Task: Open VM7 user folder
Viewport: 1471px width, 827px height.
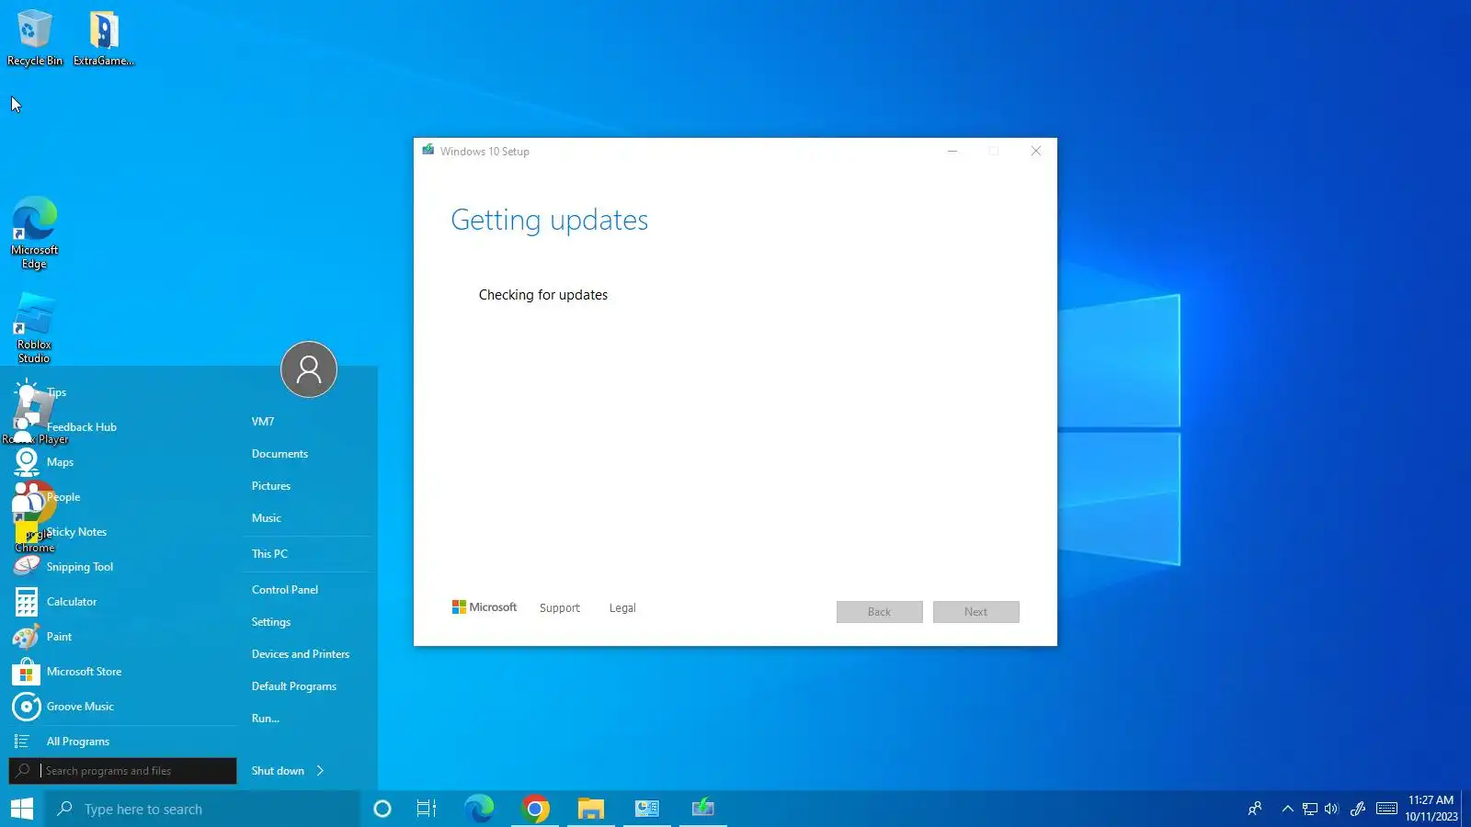Action: pyautogui.click(x=263, y=422)
